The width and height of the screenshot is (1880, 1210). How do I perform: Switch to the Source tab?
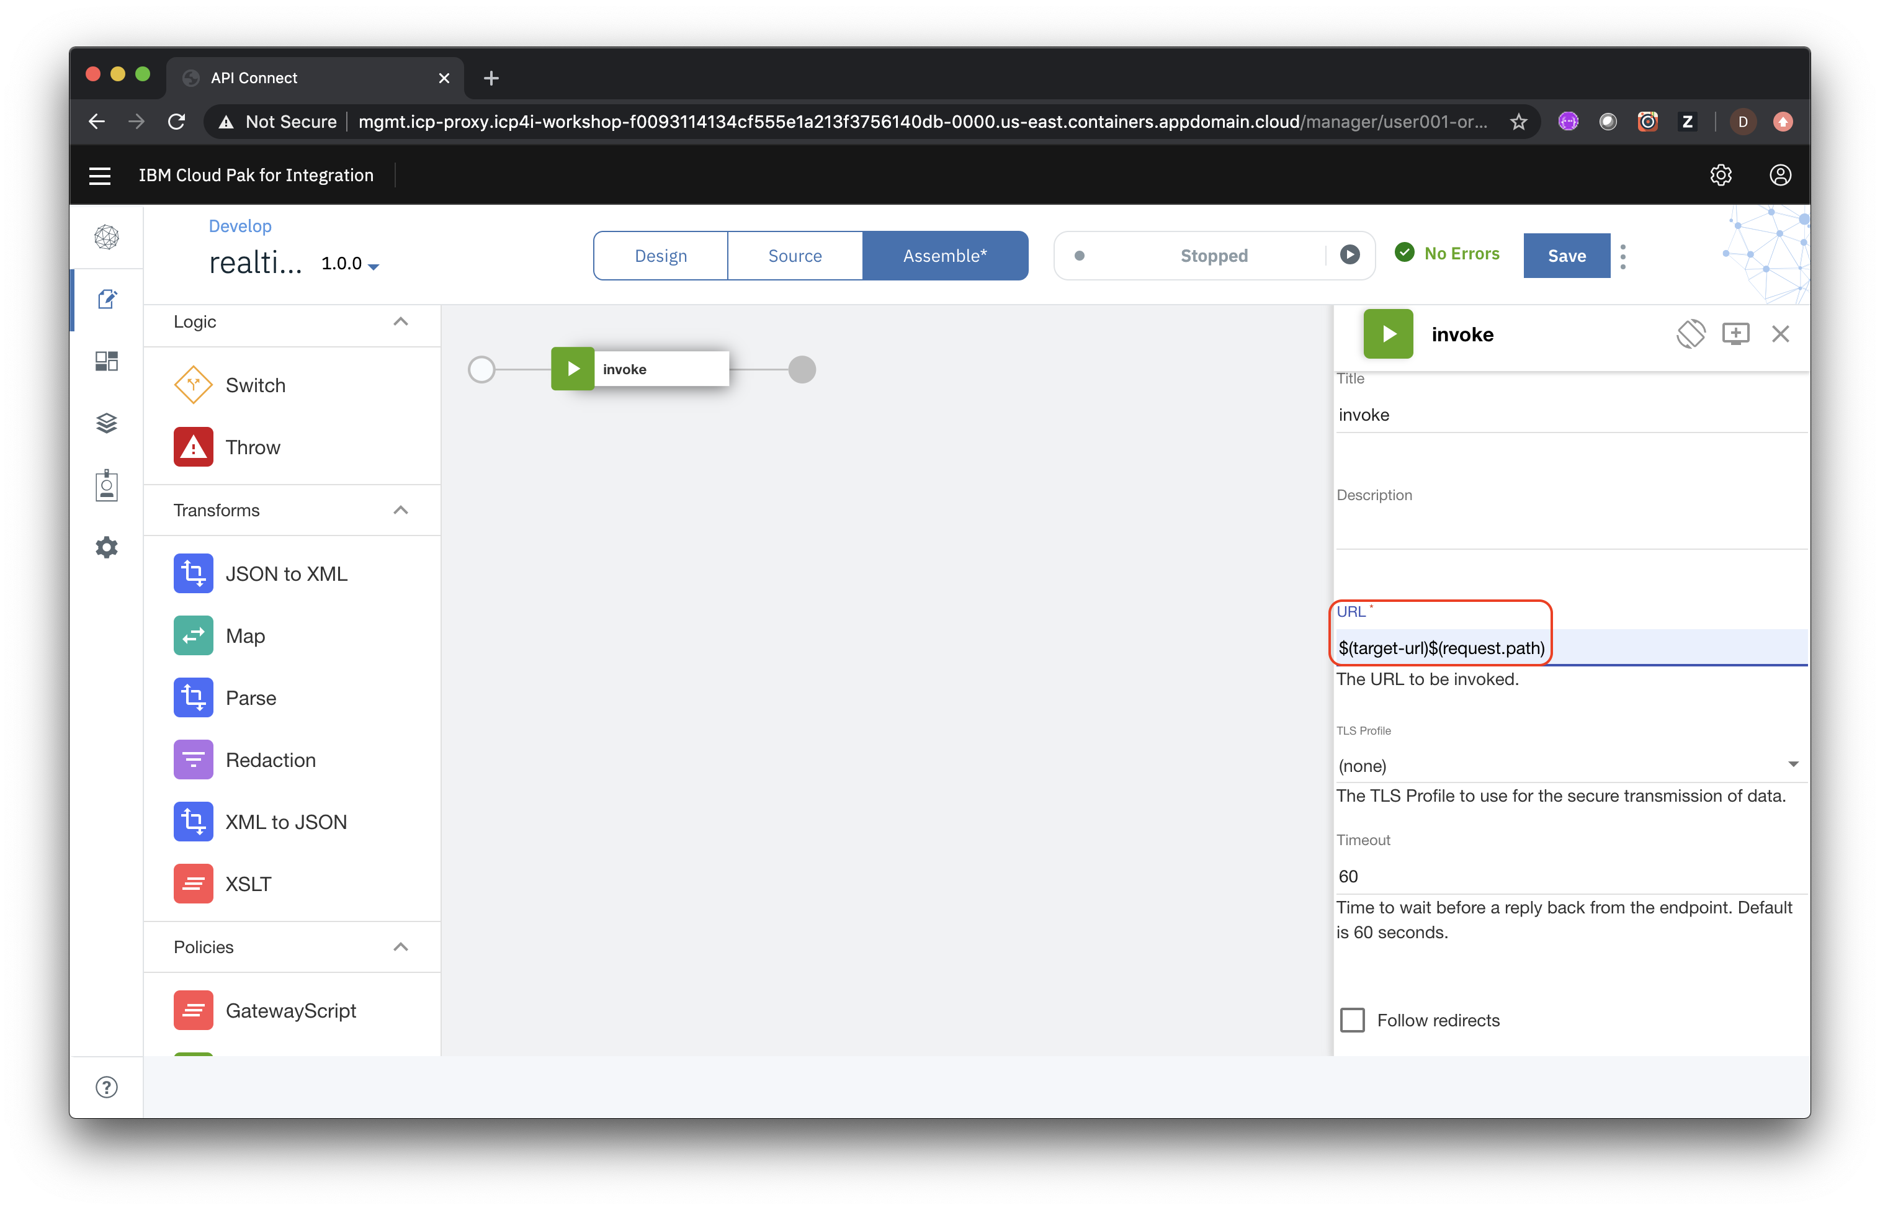(x=794, y=256)
